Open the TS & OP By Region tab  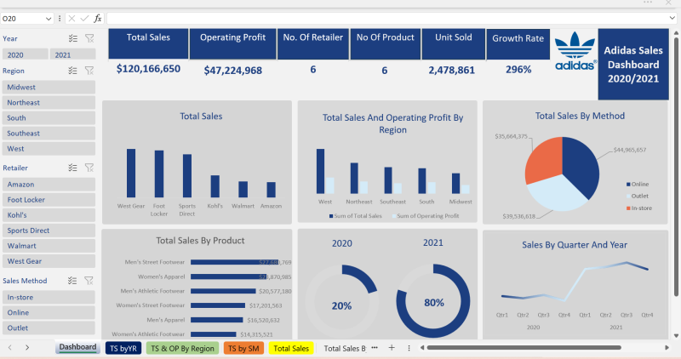[x=182, y=348]
